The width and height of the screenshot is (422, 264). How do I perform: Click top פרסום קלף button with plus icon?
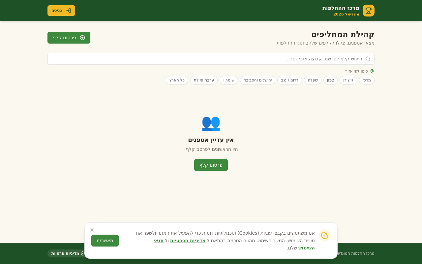[69, 38]
